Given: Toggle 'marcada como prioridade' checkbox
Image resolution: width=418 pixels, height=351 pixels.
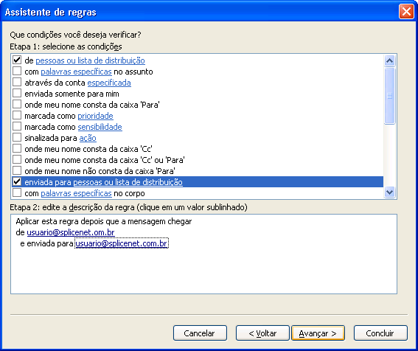Looking at the screenshot, I should coord(17,116).
